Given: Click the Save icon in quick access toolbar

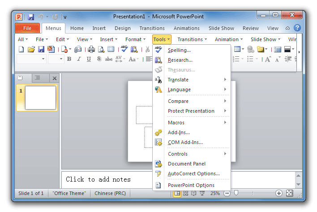Looking at the screenshot, I should 31,17.
